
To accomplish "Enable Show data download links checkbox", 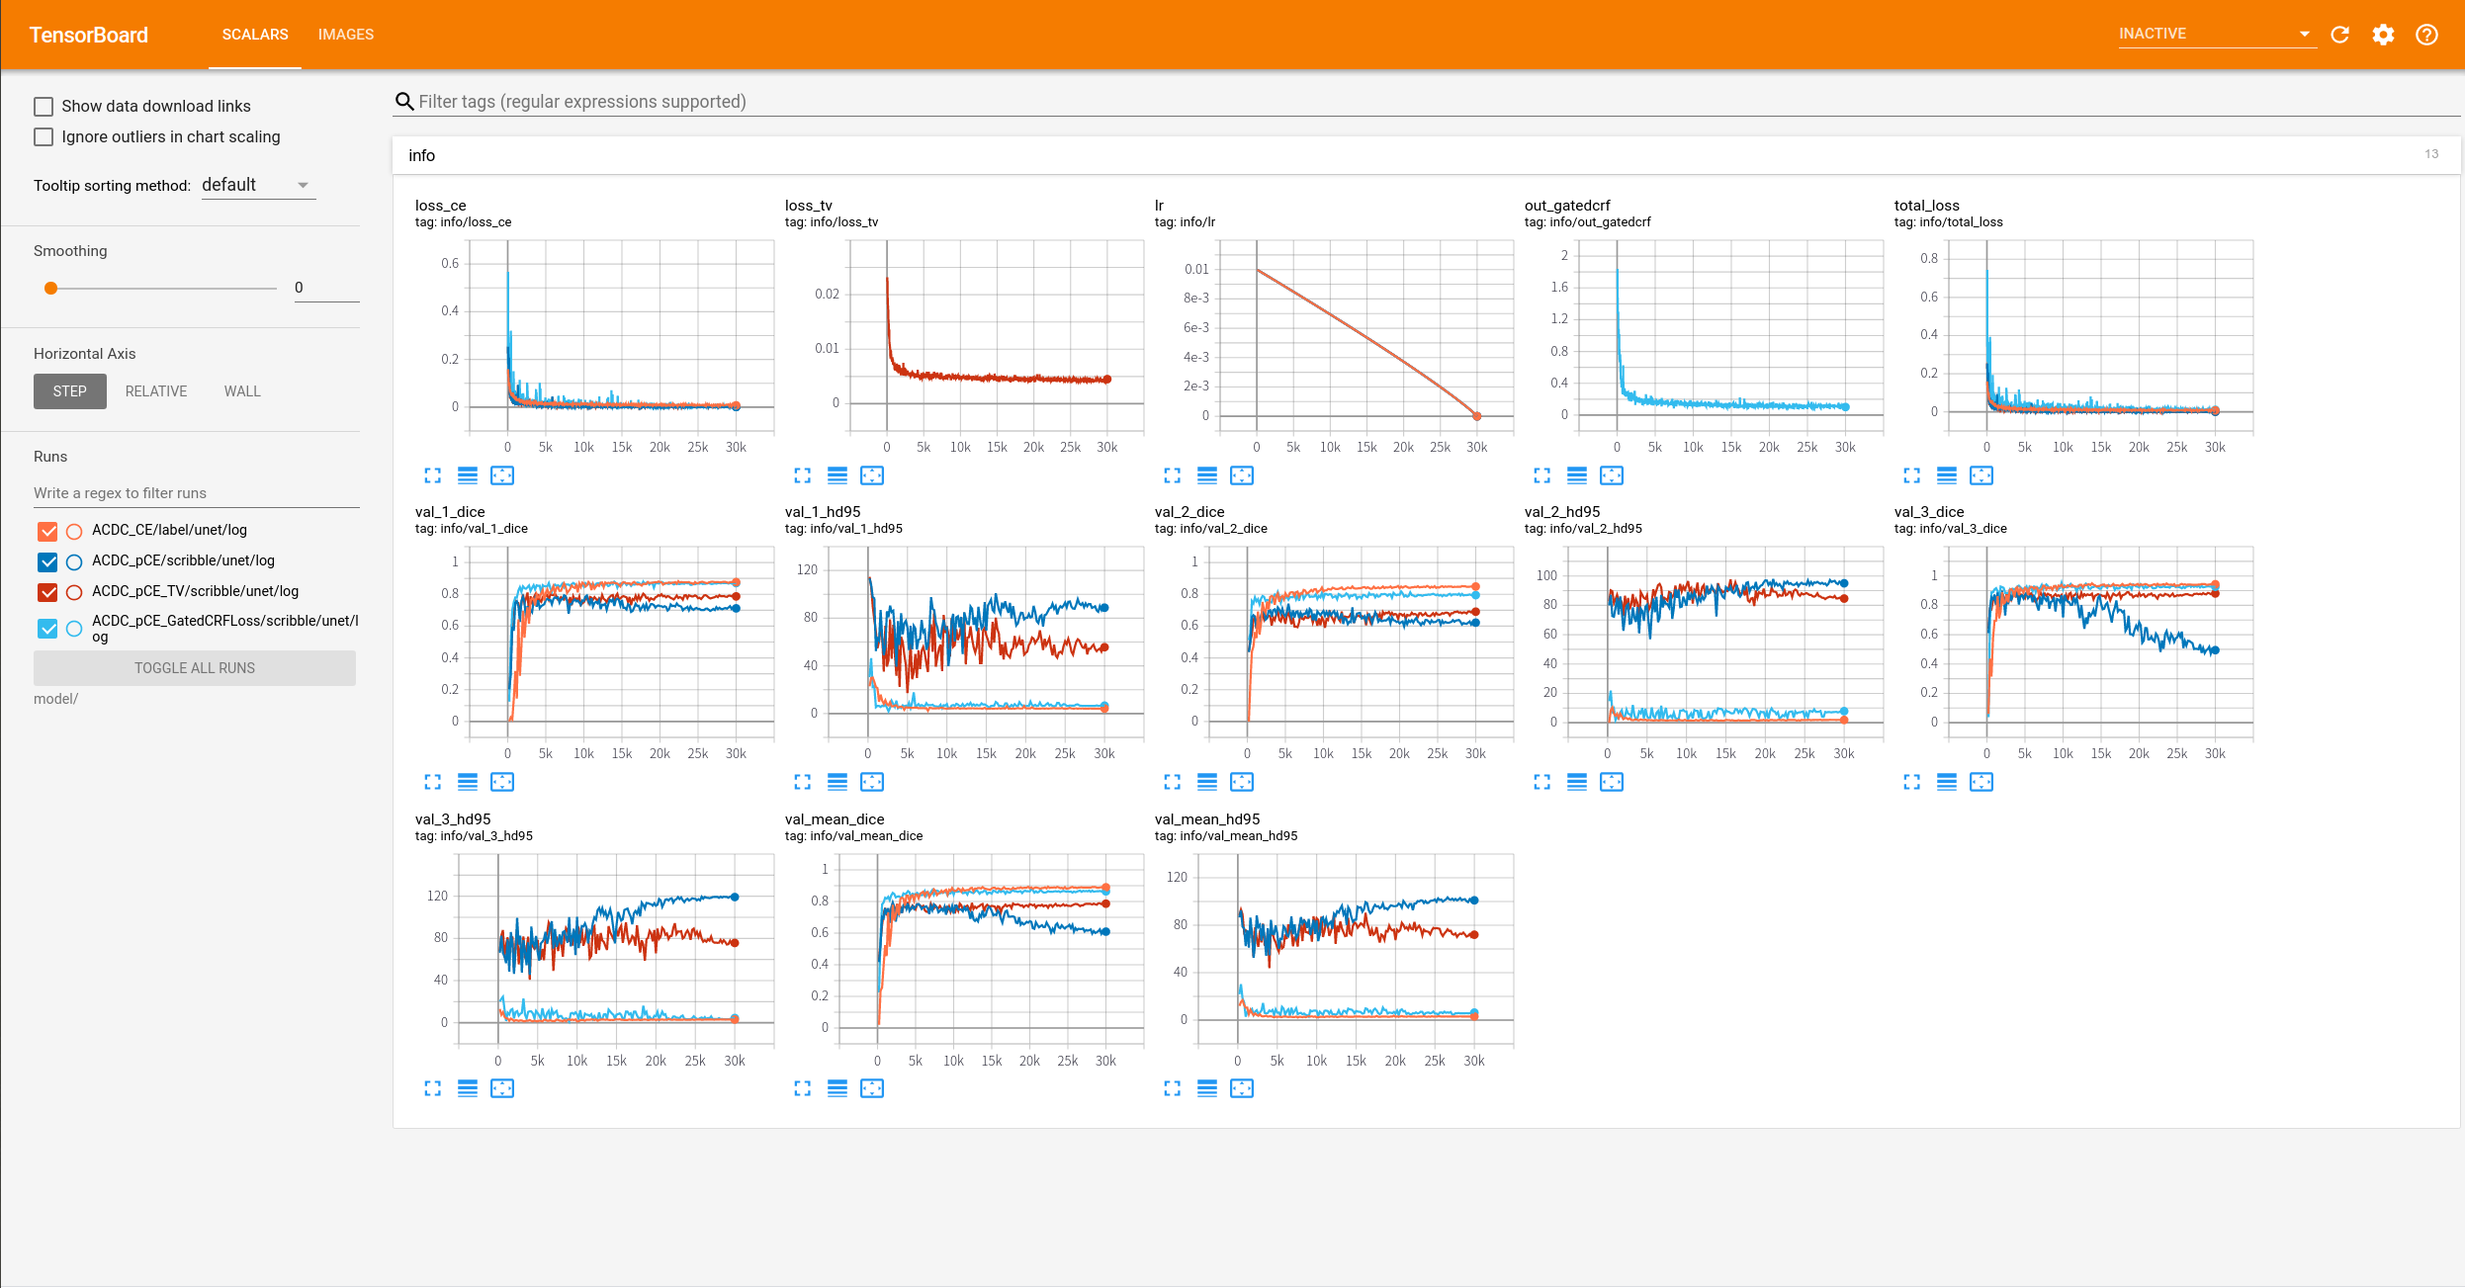I will [x=44, y=106].
